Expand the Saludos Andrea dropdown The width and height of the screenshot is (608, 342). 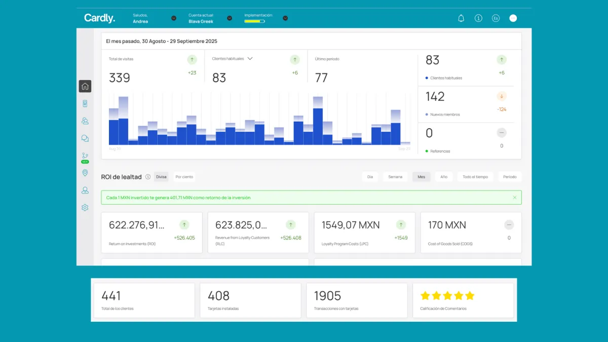click(174, 18)
